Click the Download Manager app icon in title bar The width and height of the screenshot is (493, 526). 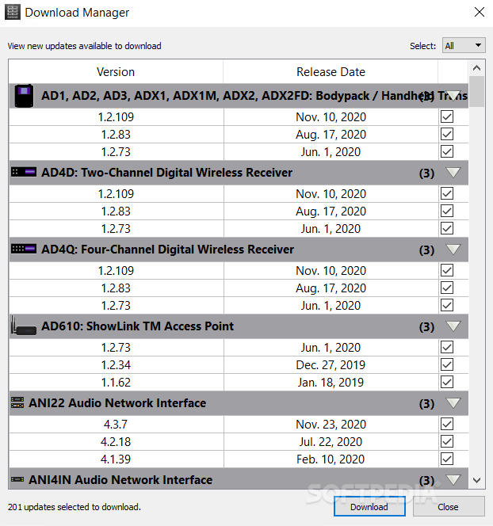[x=13, y=12]
